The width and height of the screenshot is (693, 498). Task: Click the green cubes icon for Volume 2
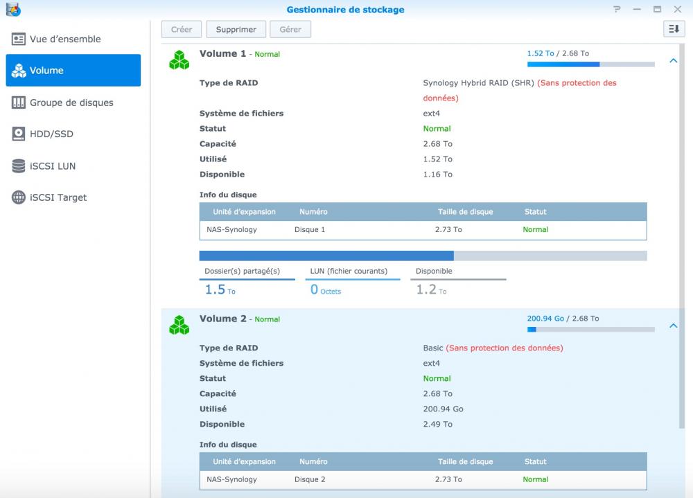click(x=179, y=325)
